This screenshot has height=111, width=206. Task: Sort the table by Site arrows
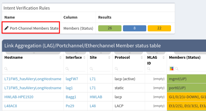click(x=109, y=58)
